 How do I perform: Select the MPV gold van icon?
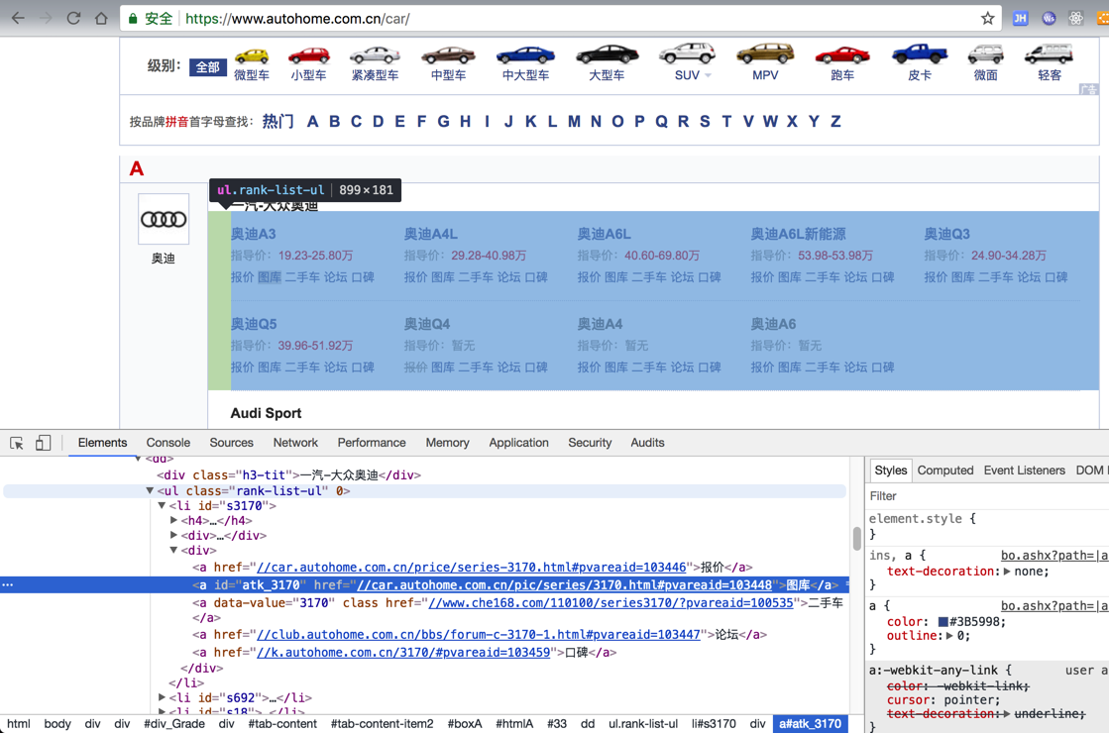[x=765, y=53]
